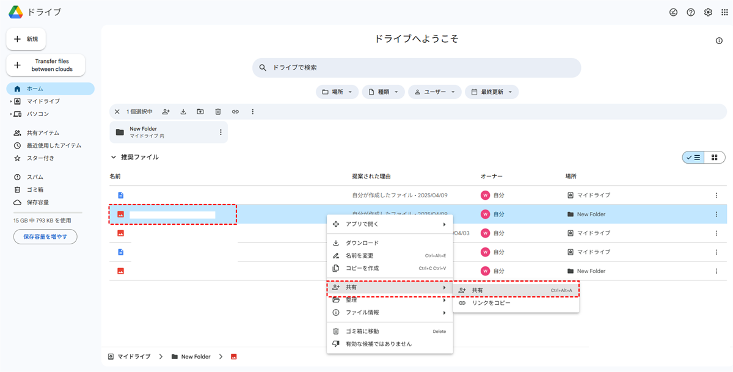
Task: Click the 保存容量を増やす button
Action: (45, 236)
